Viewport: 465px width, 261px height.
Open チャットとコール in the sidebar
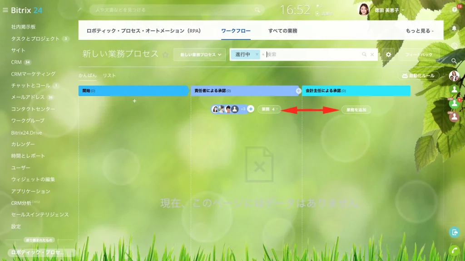(30, 86)
